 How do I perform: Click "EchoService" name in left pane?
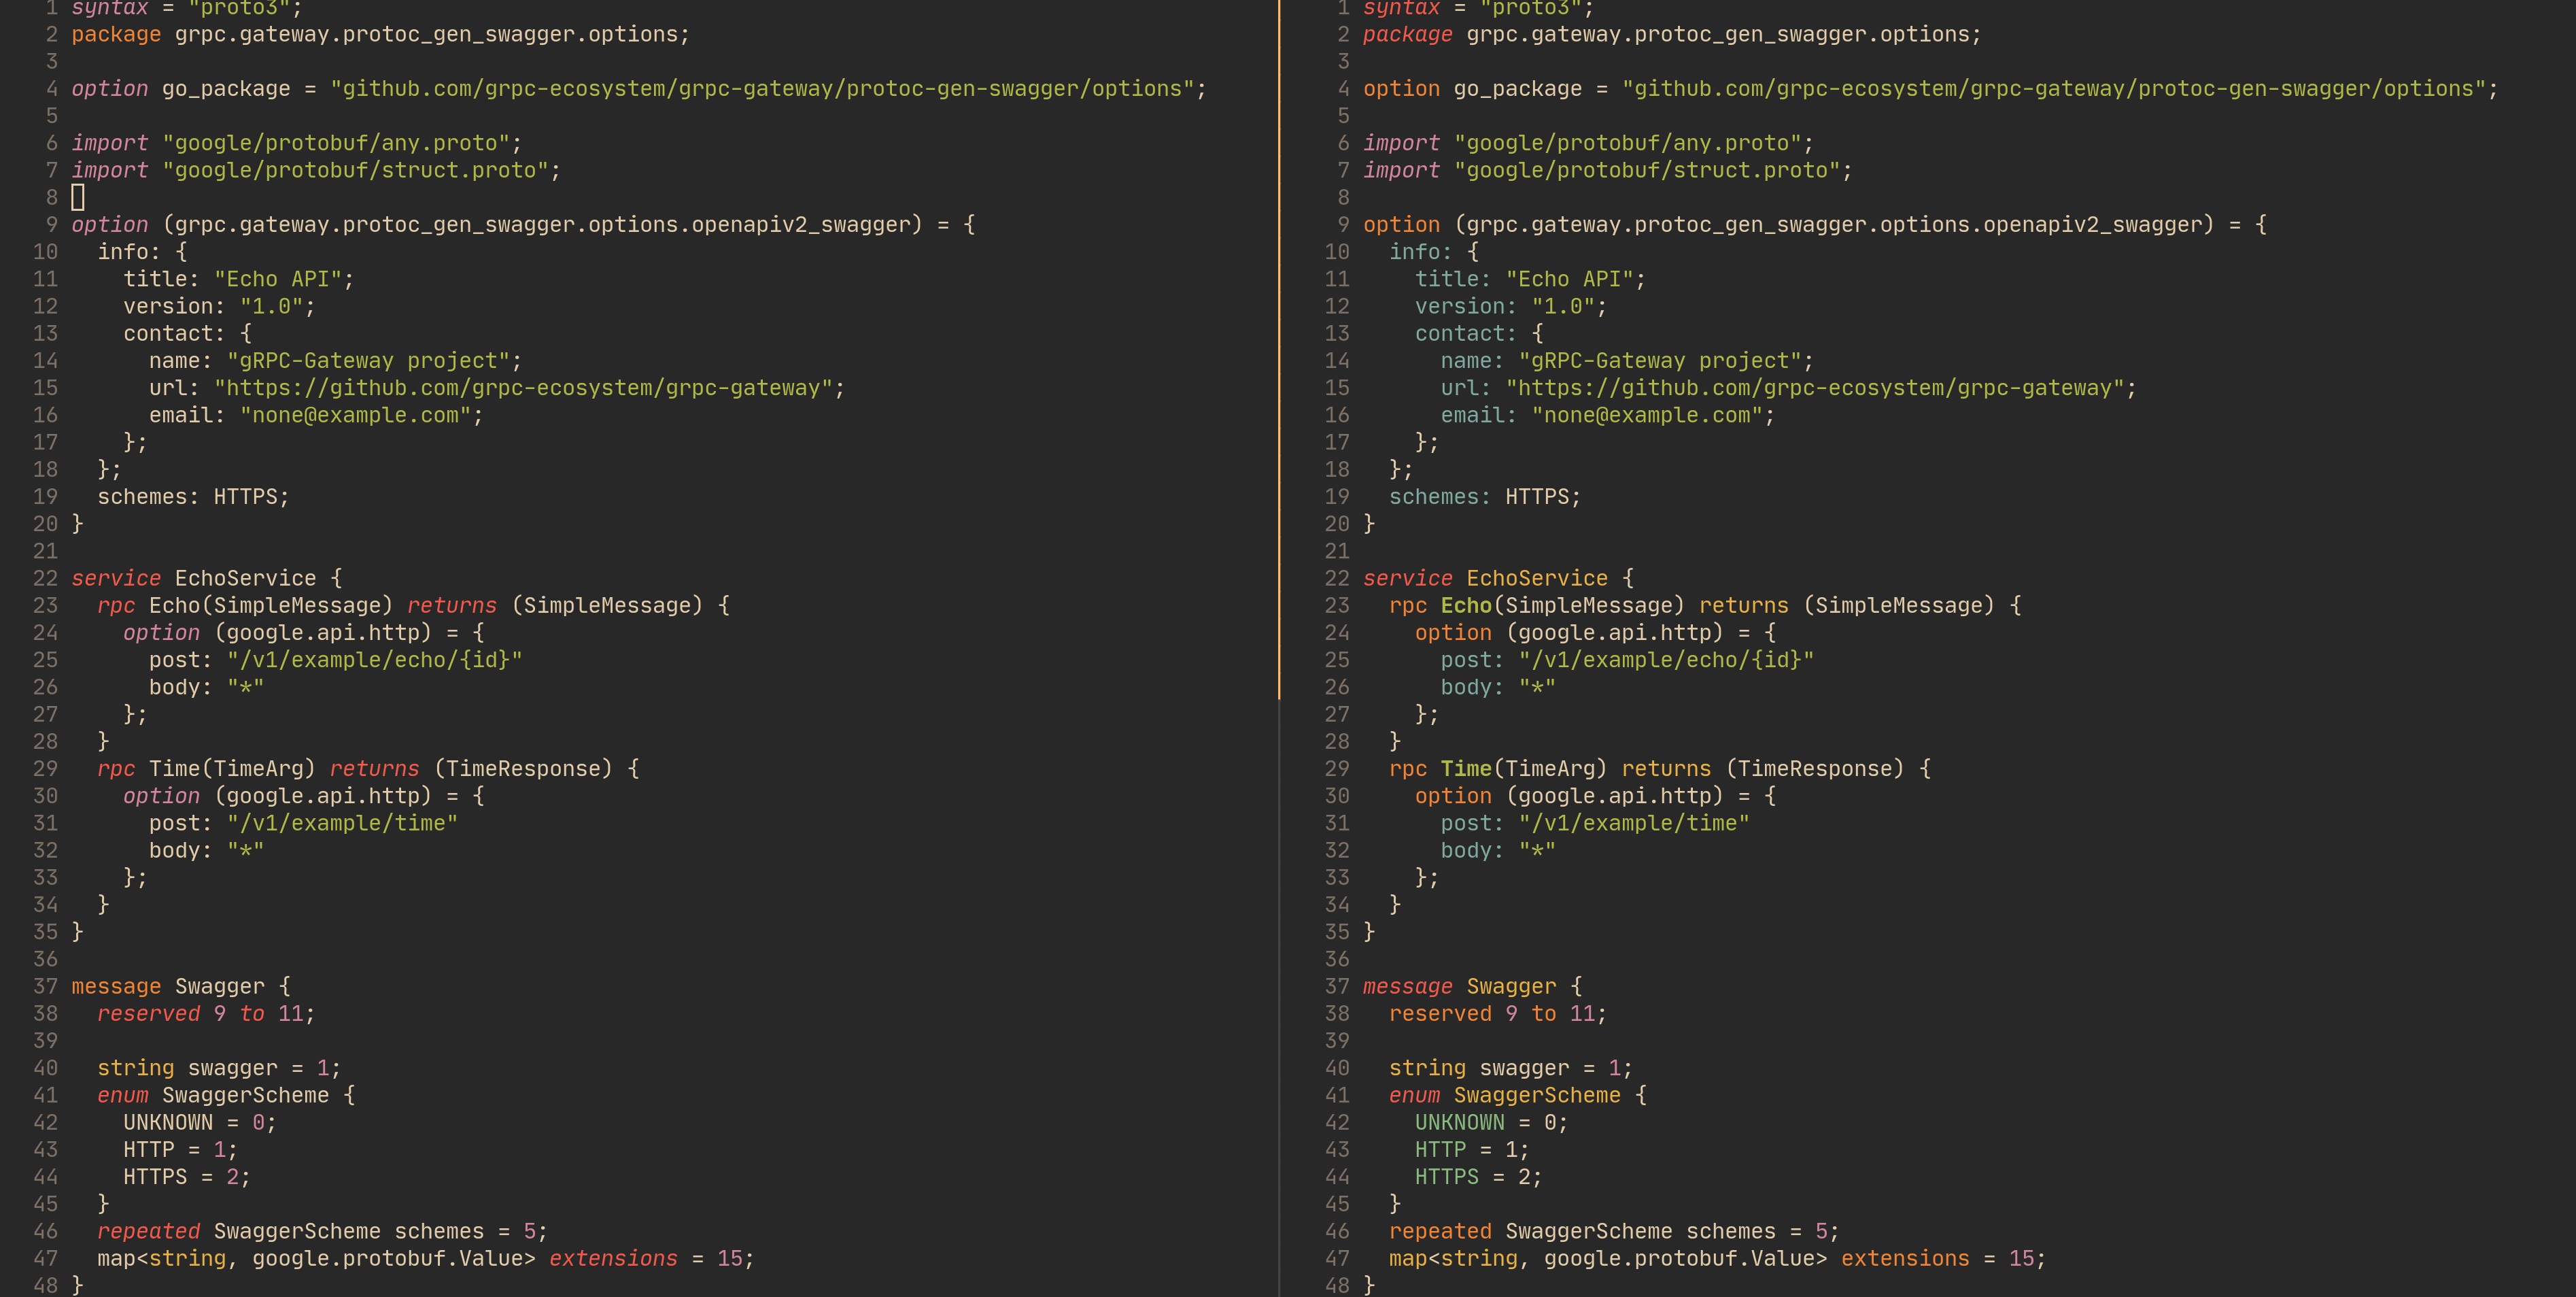[x=245, y=578]
